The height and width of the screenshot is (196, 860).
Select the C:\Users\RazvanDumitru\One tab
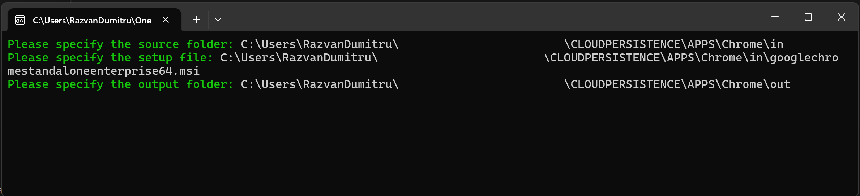pyautogui.click(x=92, y=20)
